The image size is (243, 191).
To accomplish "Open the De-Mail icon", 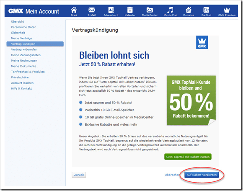I will pos(206,12).
